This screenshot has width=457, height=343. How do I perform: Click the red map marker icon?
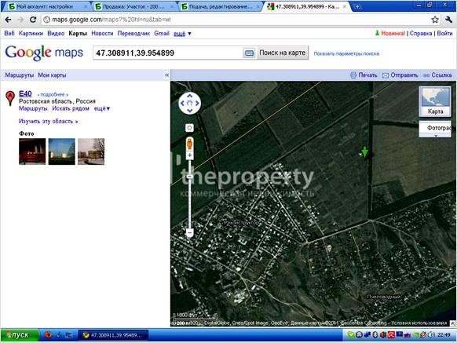point(10,97)
